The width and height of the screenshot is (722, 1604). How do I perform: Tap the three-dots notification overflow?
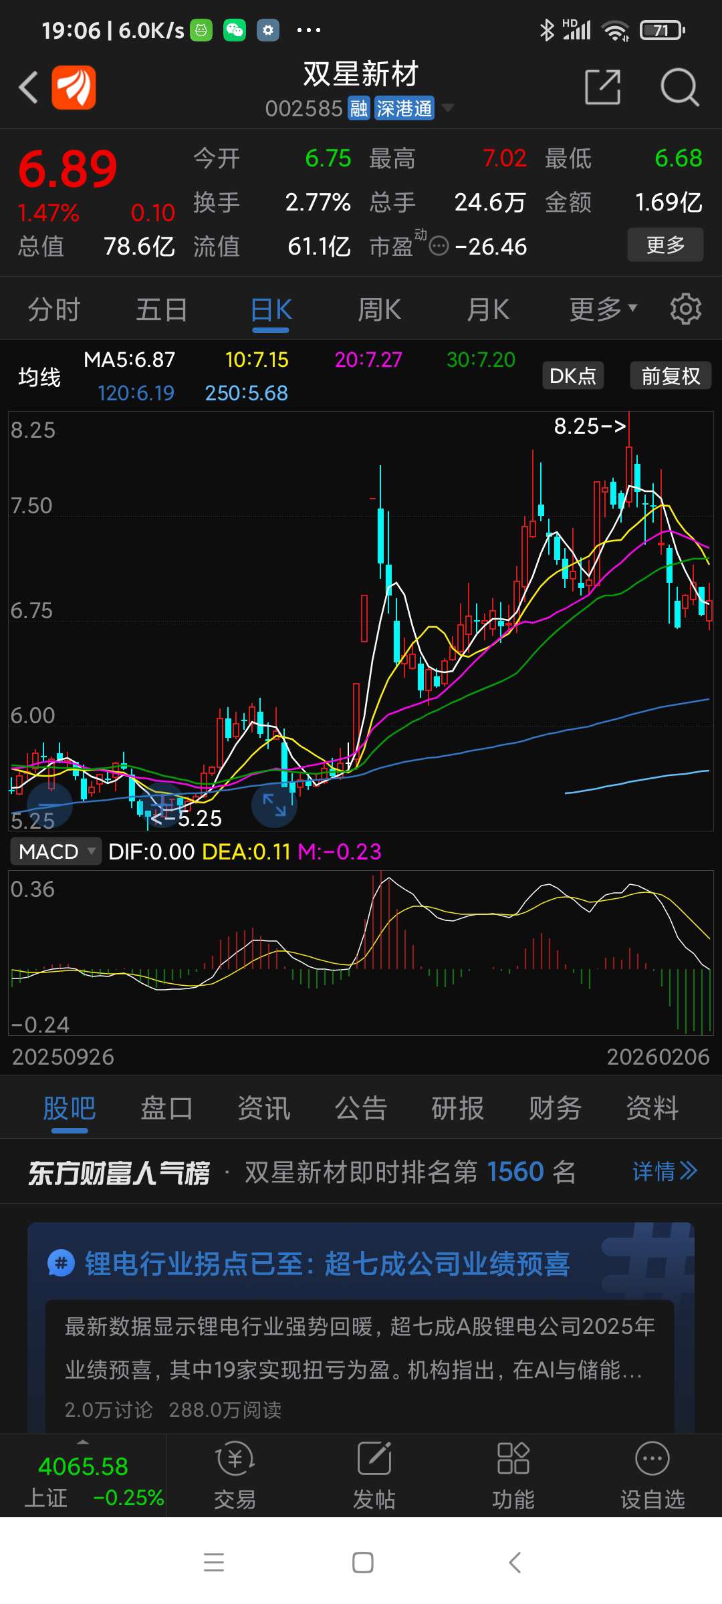pyautogui.click(x=308, y=30)
